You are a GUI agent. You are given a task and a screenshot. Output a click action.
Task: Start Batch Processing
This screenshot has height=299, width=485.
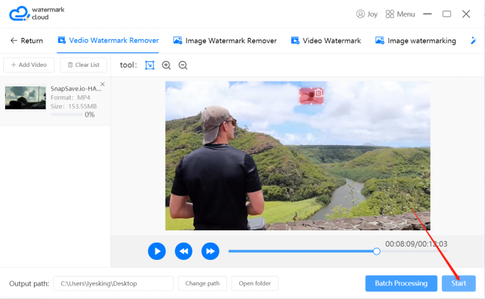(x=401, y=284)
